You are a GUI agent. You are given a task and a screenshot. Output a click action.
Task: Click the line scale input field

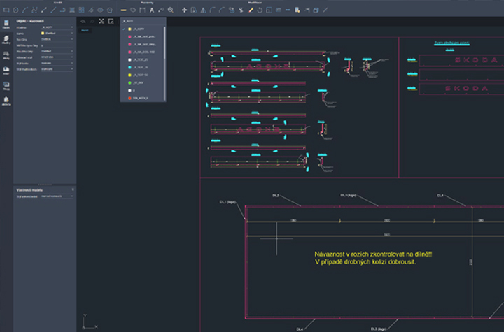56,45
